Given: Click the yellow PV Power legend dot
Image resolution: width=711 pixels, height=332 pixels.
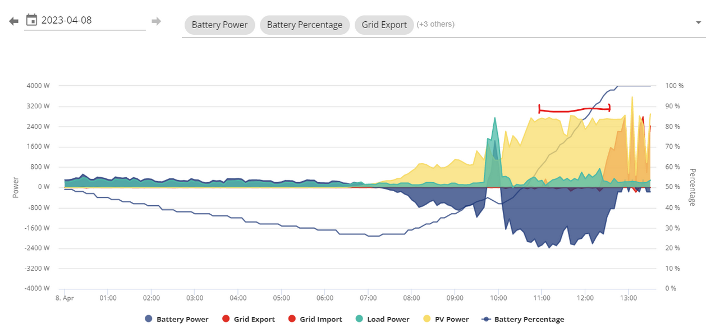Looking at the screenshot, I should 426,319.
